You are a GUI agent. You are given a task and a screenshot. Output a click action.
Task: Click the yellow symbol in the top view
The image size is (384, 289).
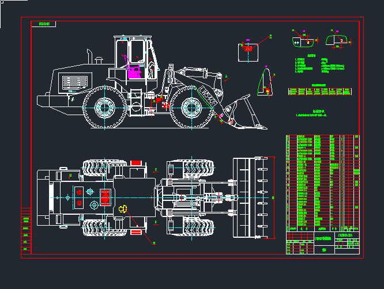click(x=122, y=209)
